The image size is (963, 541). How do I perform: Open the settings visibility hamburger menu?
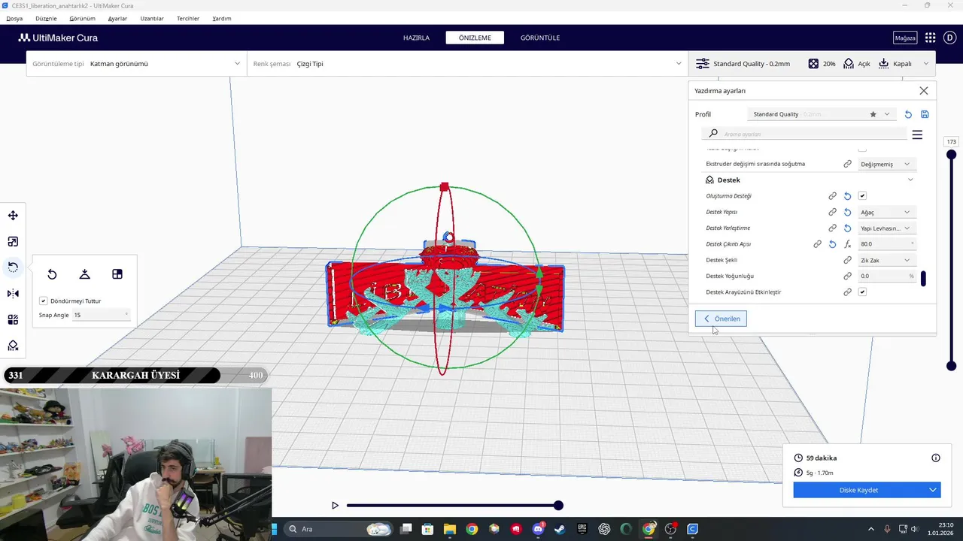pos(917,134)
